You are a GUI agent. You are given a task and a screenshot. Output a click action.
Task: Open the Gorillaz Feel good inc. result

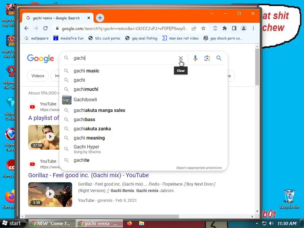tap(88, 175)
